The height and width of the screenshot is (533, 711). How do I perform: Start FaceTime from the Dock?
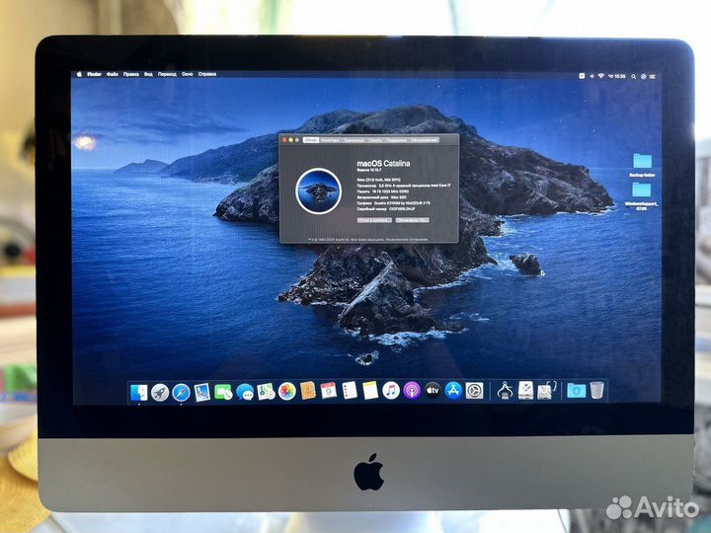[223, 392]
